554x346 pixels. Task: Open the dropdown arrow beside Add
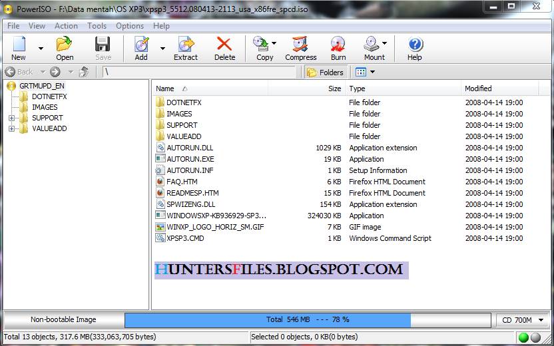163,49
